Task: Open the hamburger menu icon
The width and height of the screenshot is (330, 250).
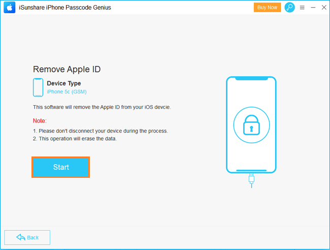Action: tap(302, 8)
